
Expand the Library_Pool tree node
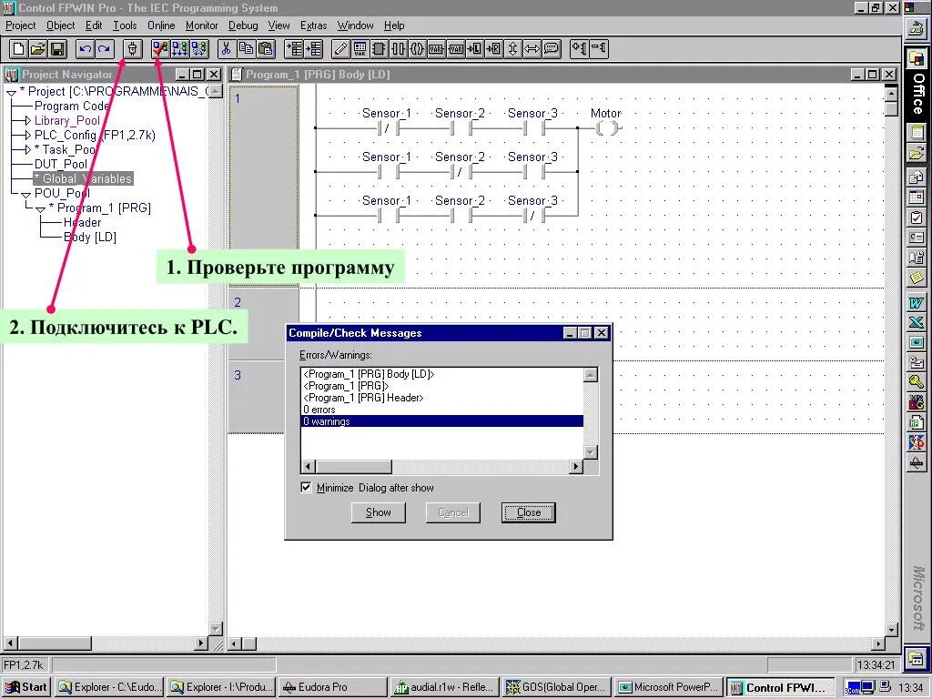tap(27, 121)
